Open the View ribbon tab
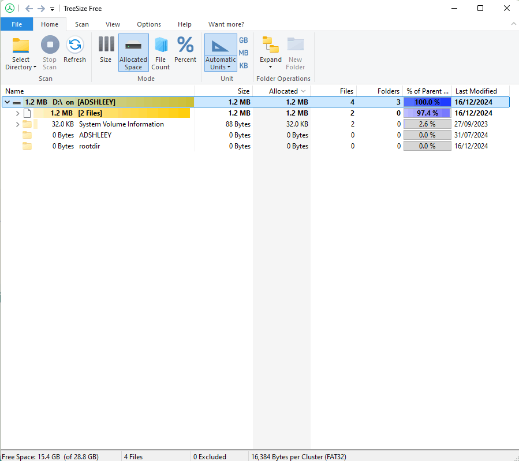Viewport: 519px width, 461px height. tap(113, 24)
